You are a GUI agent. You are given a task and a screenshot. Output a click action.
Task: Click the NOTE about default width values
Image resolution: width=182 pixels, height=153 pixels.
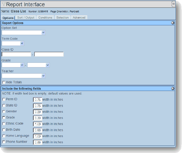(42, 94)
